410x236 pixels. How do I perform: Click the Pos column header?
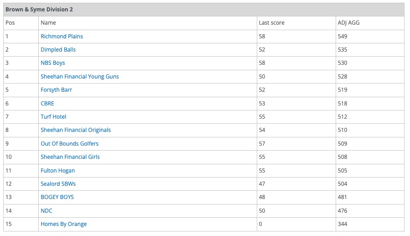(10, 23)
